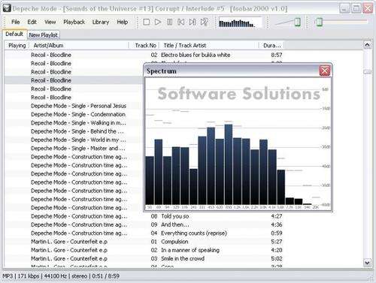Click the foobar2000 title bar icon
The width and height of the screenshot is (376, 283).
click(7, 8)
